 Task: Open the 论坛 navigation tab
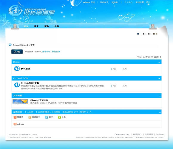tap(26, 26)
